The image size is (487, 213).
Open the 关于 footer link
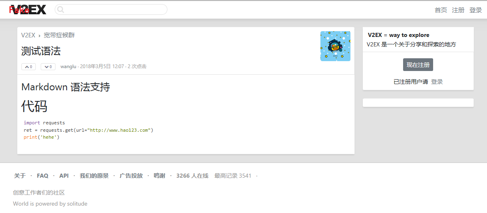point(20,176)
